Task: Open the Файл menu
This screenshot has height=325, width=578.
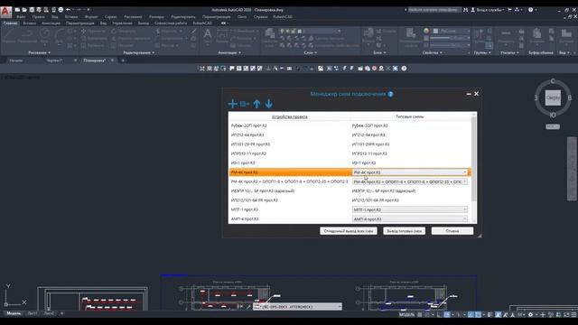Action: pos(21,16)
